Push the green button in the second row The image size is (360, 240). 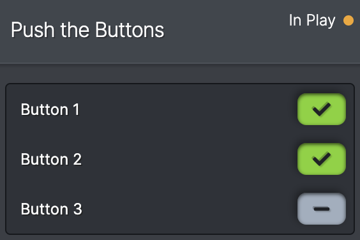point(322,159)
